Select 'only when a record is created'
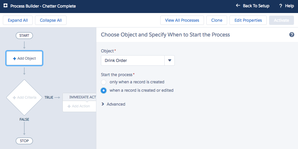This screenshot has height=149, width=298. pyautogui.click(x=104, y=82)
